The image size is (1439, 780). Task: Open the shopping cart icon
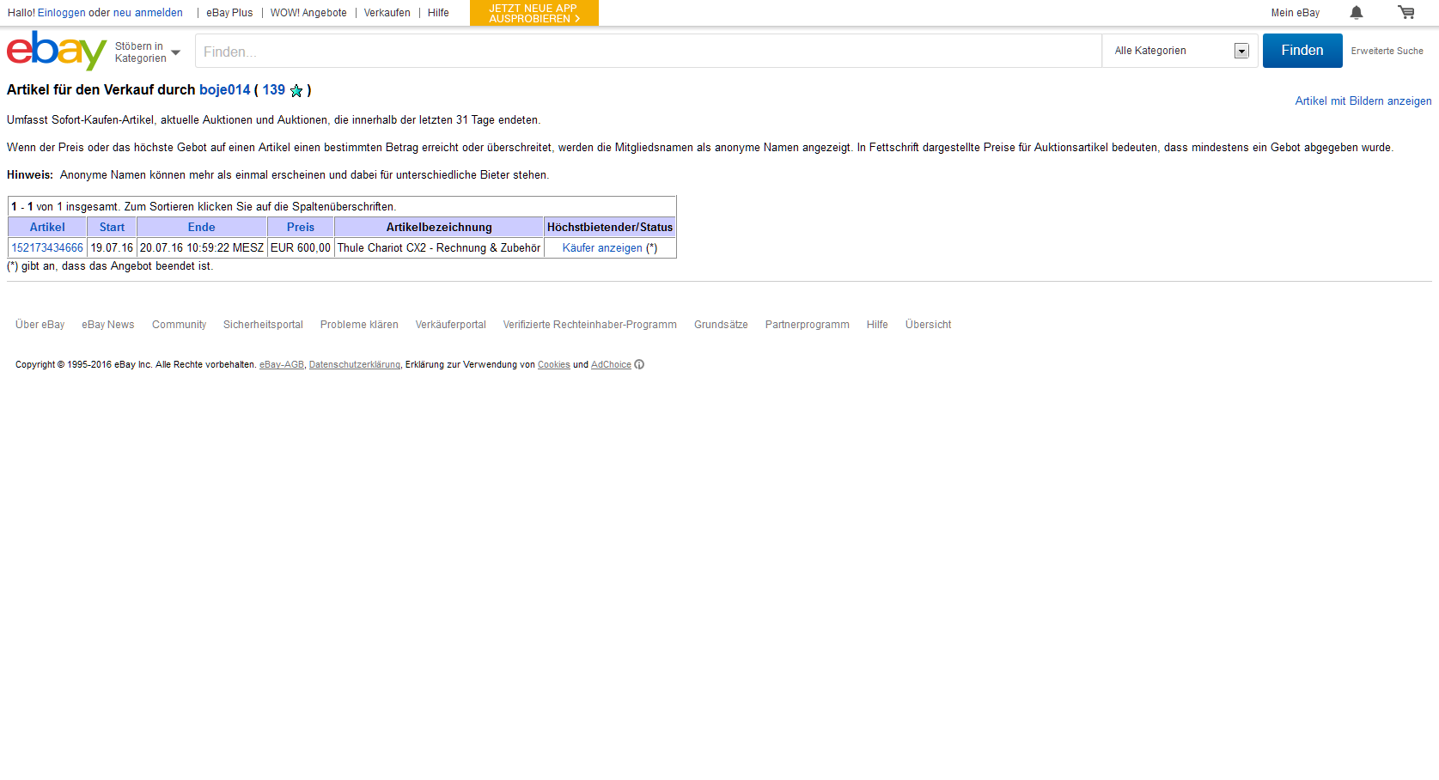pyautogui.click(x=1405, y=13)
